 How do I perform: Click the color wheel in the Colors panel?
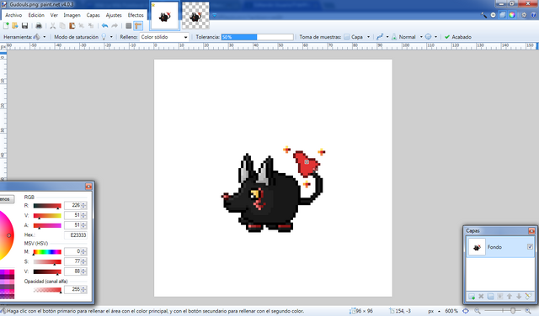[x=6, y=235]
